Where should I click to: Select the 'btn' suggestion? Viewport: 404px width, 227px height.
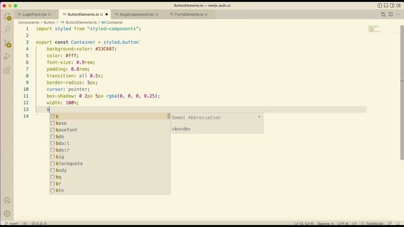pos(110,190)
